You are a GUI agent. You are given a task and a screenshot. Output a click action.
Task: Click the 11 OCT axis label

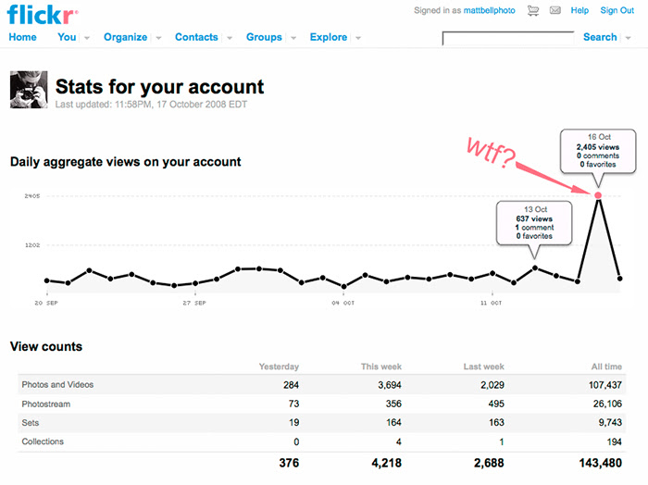pyautogui.click(x=491, y=303)
